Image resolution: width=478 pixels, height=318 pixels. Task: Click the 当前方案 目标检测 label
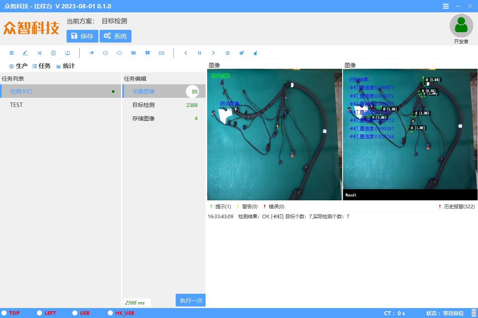tap(97, 21)
